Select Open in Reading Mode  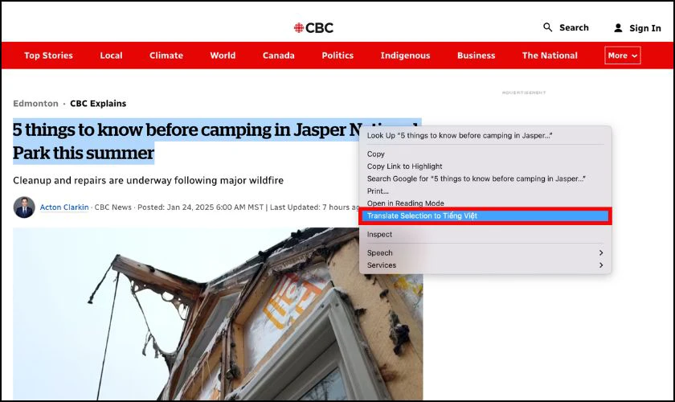[485, 203]
